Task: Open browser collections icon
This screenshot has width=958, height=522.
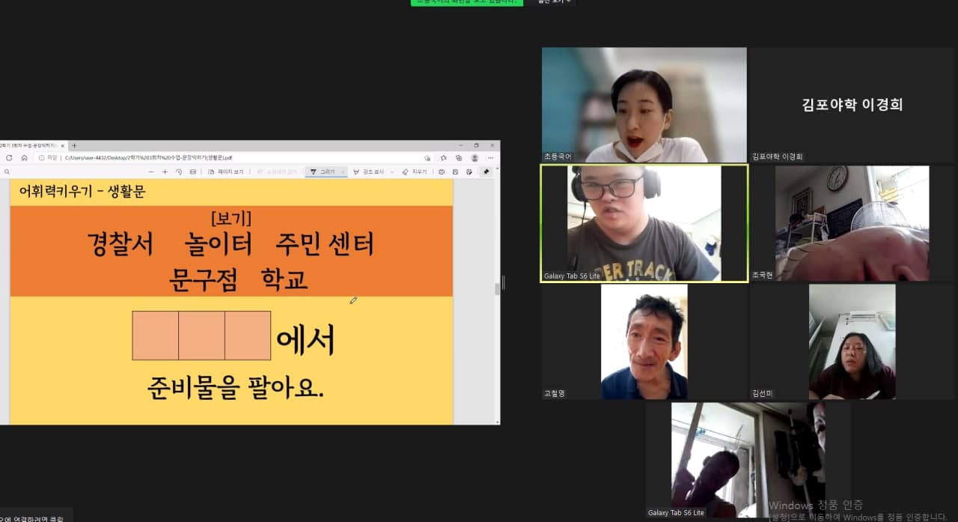Action: click(x=459, y=158)
